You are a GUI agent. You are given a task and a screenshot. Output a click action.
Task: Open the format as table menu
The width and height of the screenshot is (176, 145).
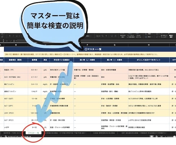click(131, 36)
